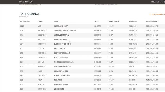Click the 14.20 net assets value
The height and width of the screenshot is (92, 165).
[x=22, y=26]
